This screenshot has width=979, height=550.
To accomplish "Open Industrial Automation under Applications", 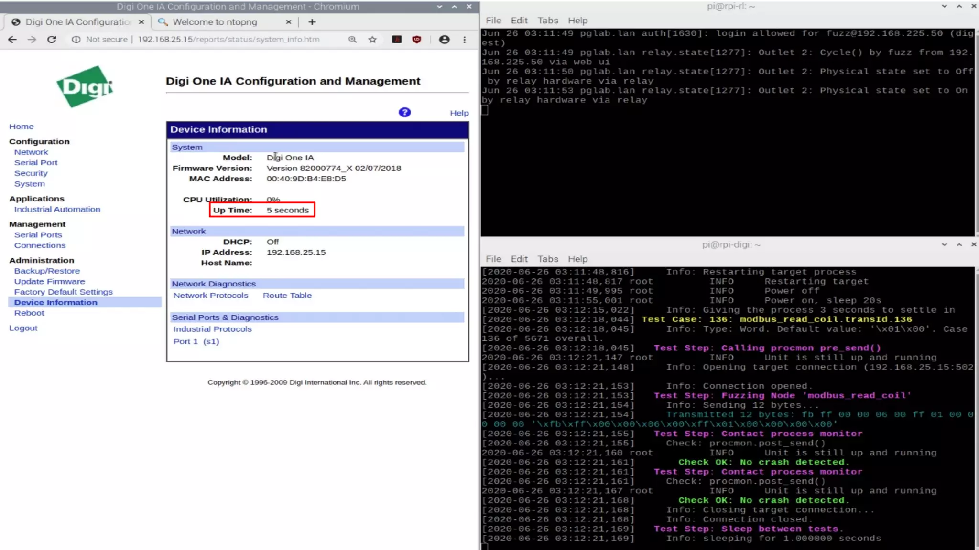I will pyautogui.click(x=57, y=210).
